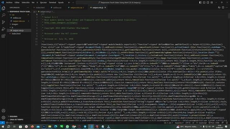Screen dimensions: 230x129
Task: Open Firefox from the taskbar
Action: pyautogui.click(x=32, y=126)
